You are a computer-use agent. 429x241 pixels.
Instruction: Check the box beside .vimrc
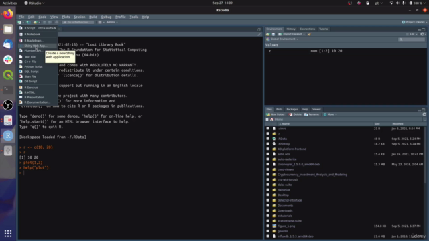(x=268, y=129)
